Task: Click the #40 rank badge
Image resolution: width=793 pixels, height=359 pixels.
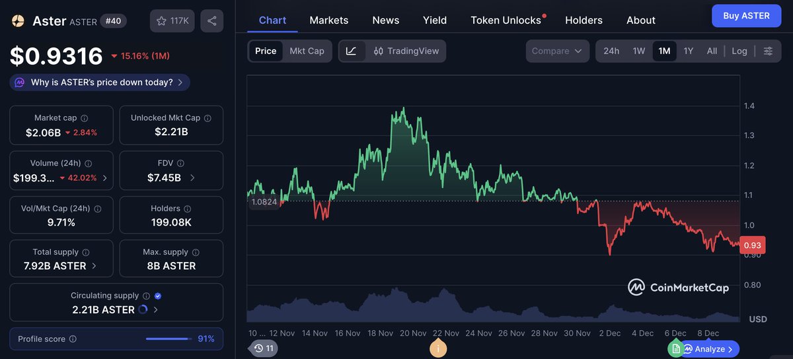Action: (x=114, y=21)
